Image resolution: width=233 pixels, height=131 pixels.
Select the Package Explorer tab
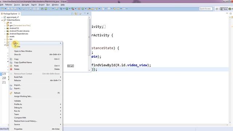click(x=11, y=14)
